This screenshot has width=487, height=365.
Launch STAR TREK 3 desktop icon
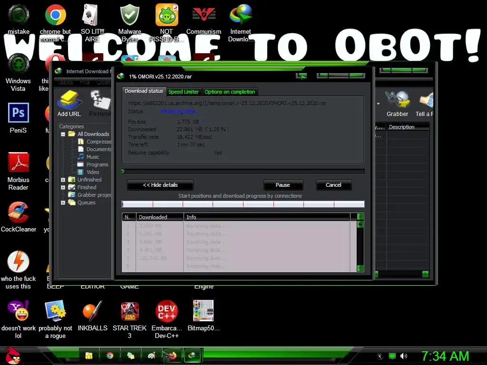(129, 319)
